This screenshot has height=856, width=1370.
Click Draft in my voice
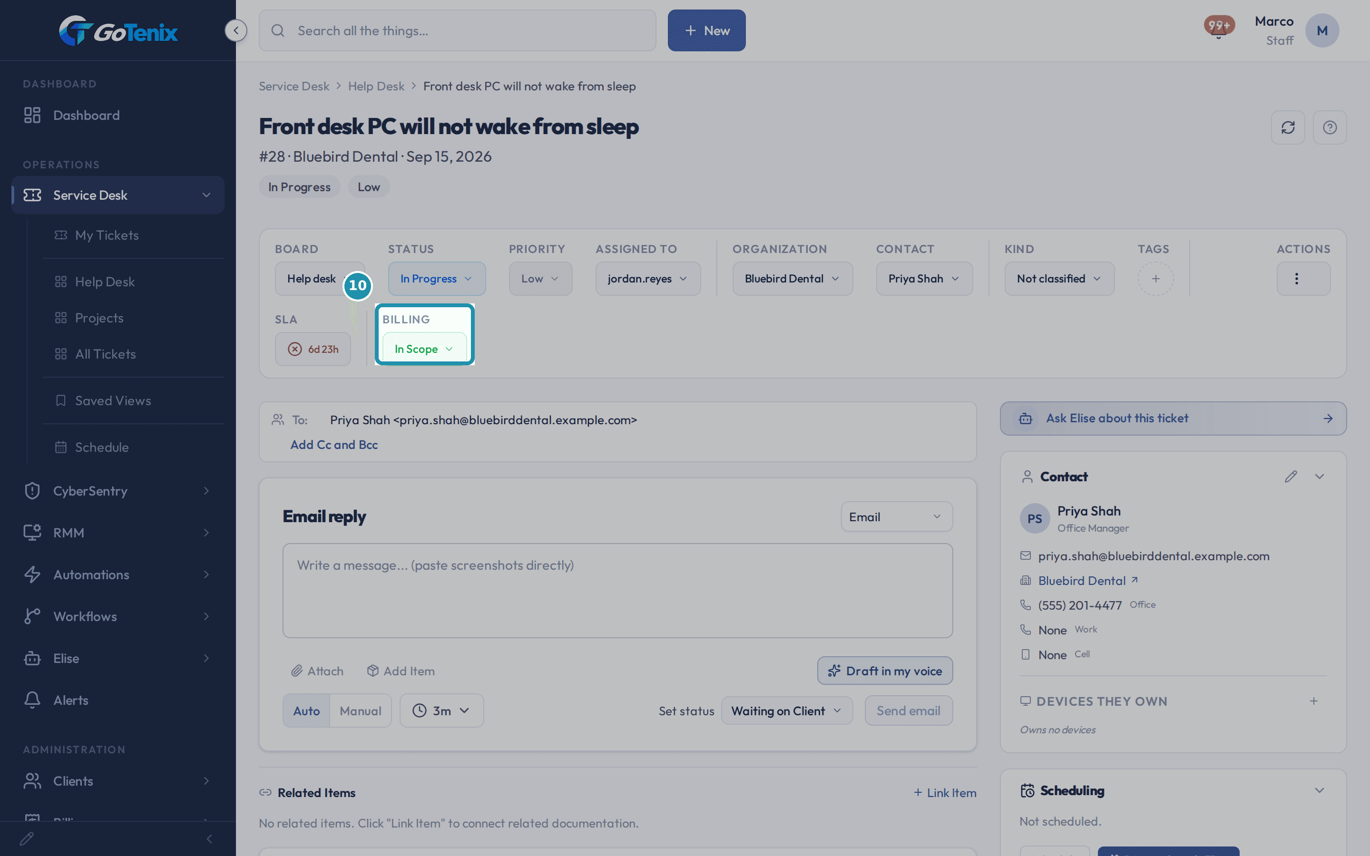pyautogui.click(x=885, y=671)
